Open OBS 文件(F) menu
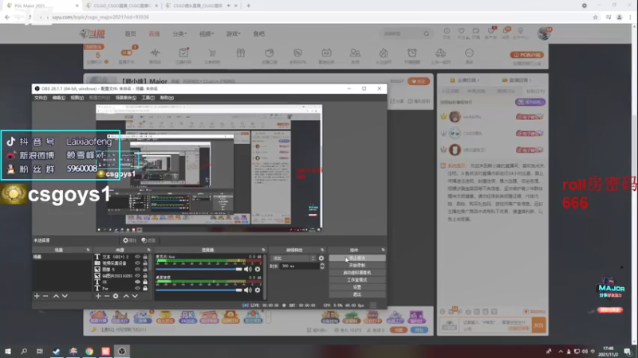Viewport: 638px width, 358px height. point(41,98)
